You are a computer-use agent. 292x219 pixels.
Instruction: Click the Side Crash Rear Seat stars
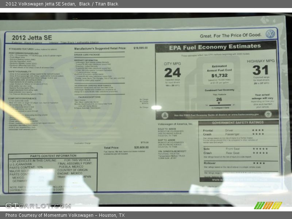(x=260, y=153)
